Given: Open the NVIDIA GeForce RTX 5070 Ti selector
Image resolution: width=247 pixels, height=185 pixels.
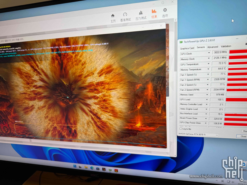Looking at the screenshot, I should coord(198,134).
